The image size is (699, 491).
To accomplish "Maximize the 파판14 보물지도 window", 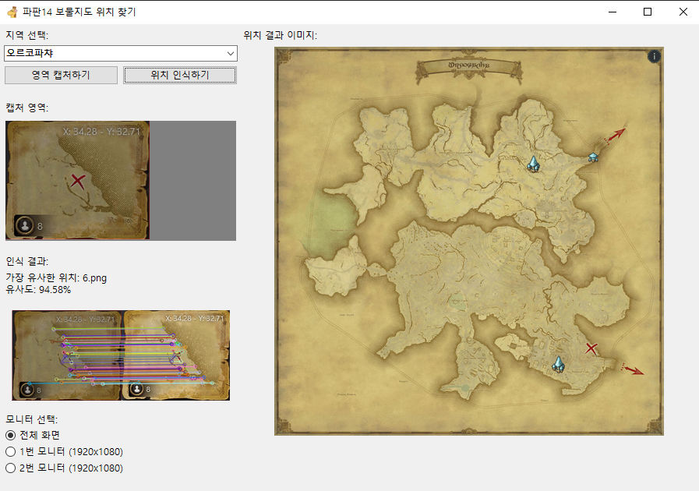I will 648,12.
